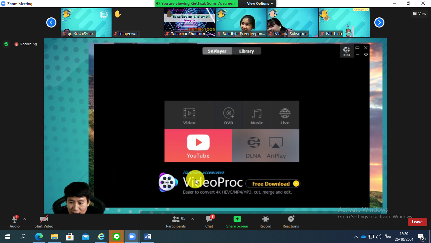The image size is (431, 243).
Task: Open Microsoft Word from taskbar
Action: tap(148, 237)
